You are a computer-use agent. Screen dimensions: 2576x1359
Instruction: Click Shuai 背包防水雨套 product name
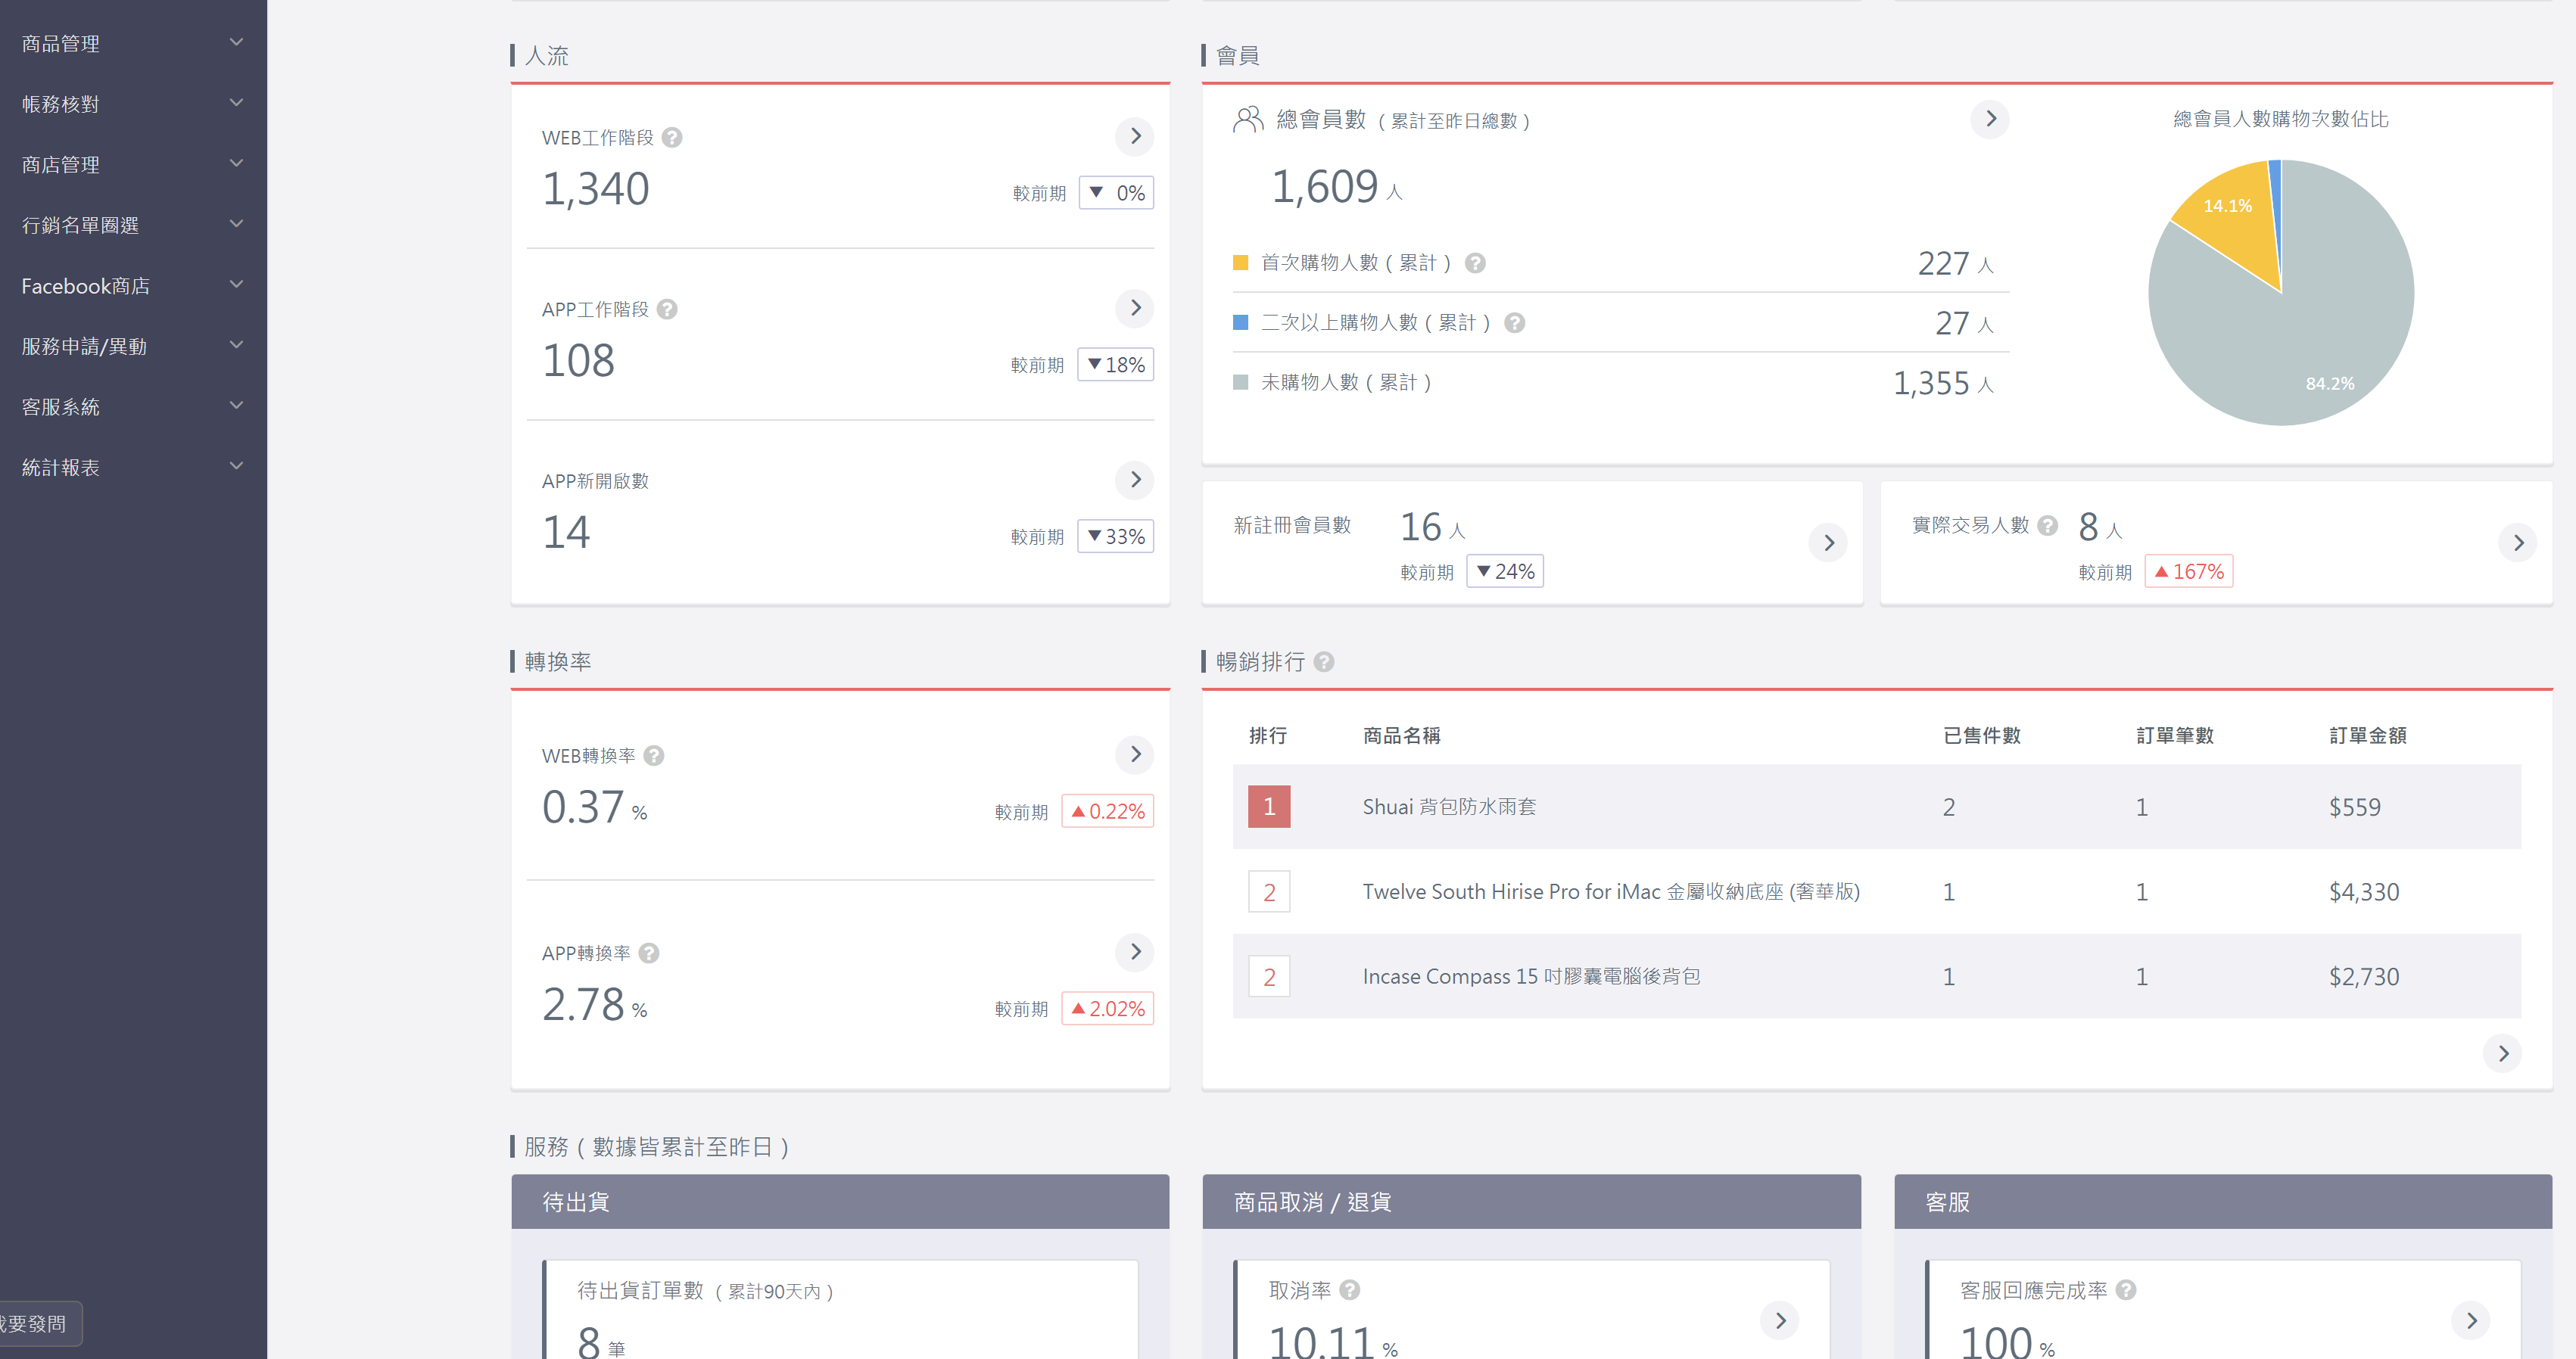1448,807
